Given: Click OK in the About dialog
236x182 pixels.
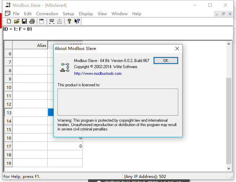Looking at the screenshot, I should (x=166, y=60).
